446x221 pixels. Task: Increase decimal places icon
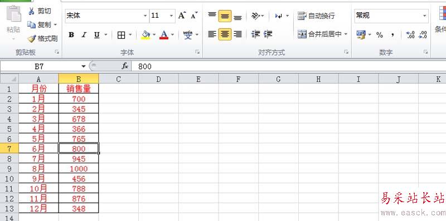point(410,35)
